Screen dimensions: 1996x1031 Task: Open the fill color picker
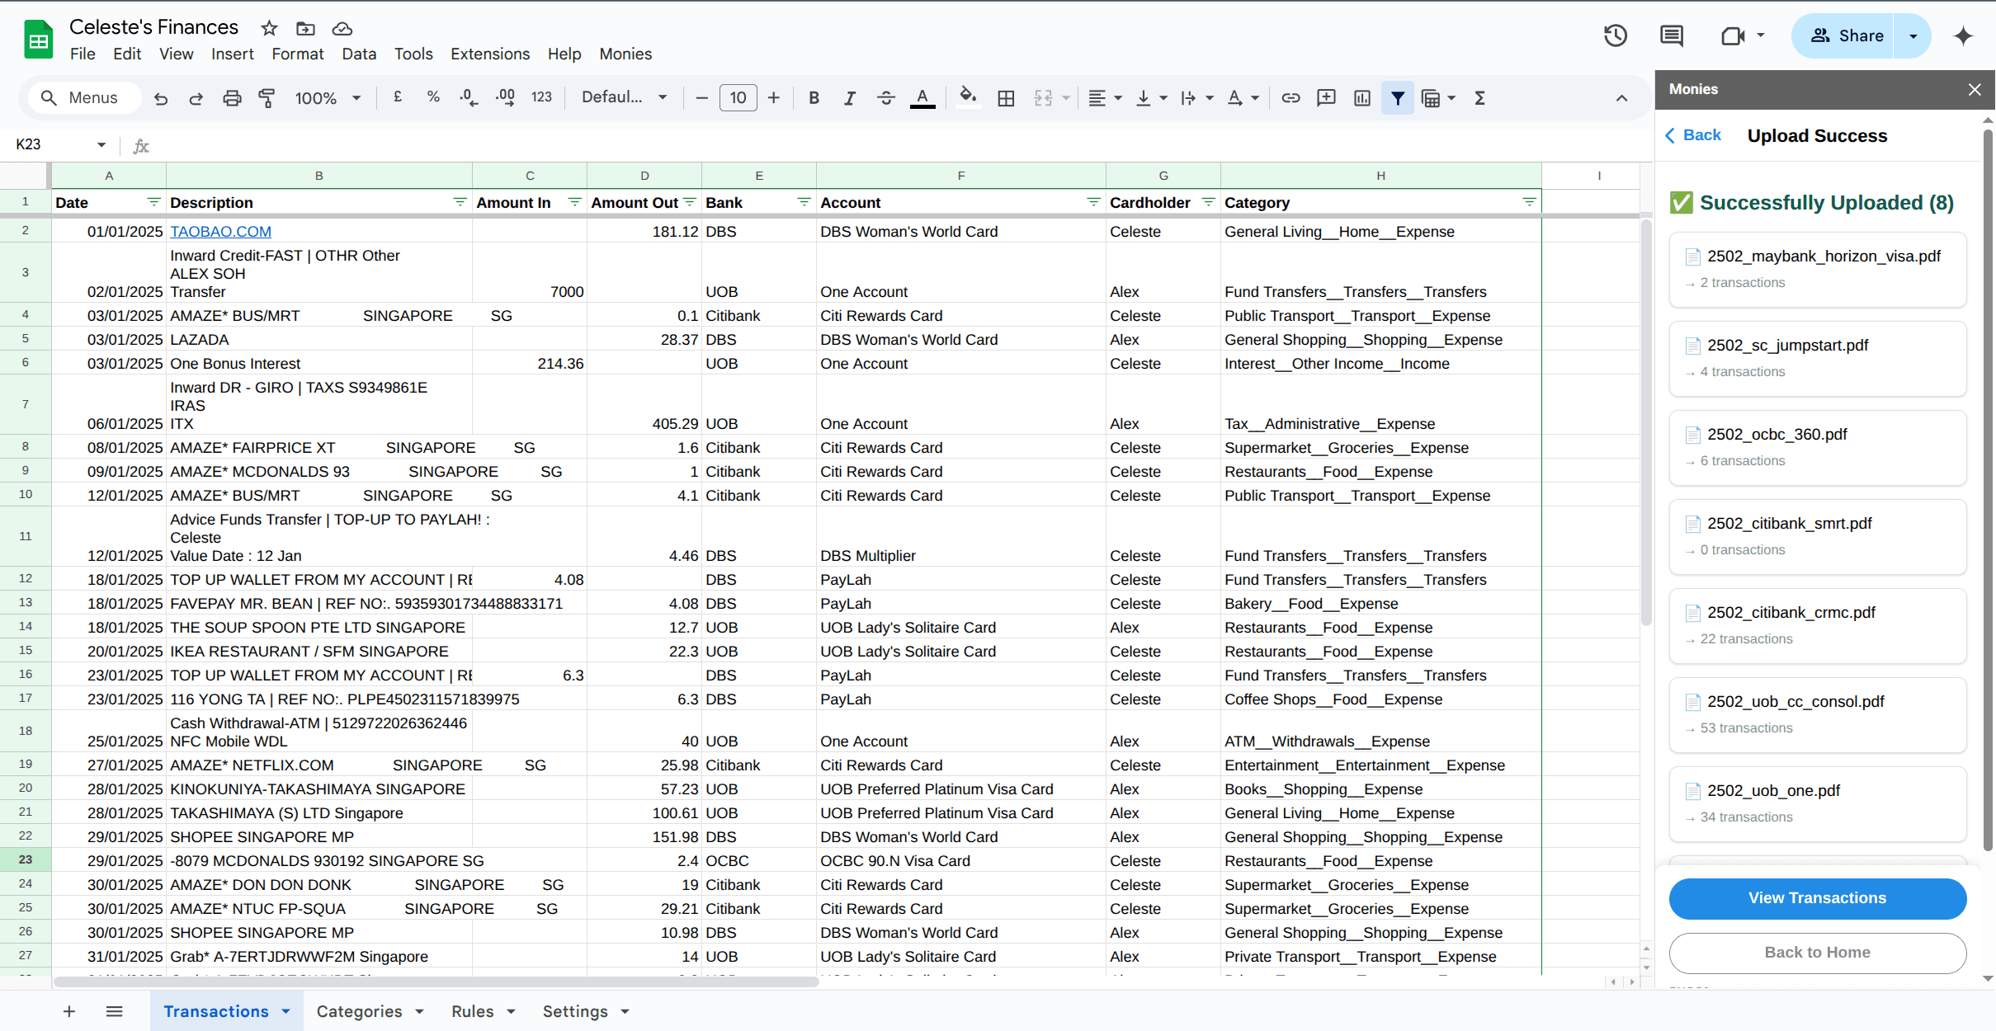point(968,98)
